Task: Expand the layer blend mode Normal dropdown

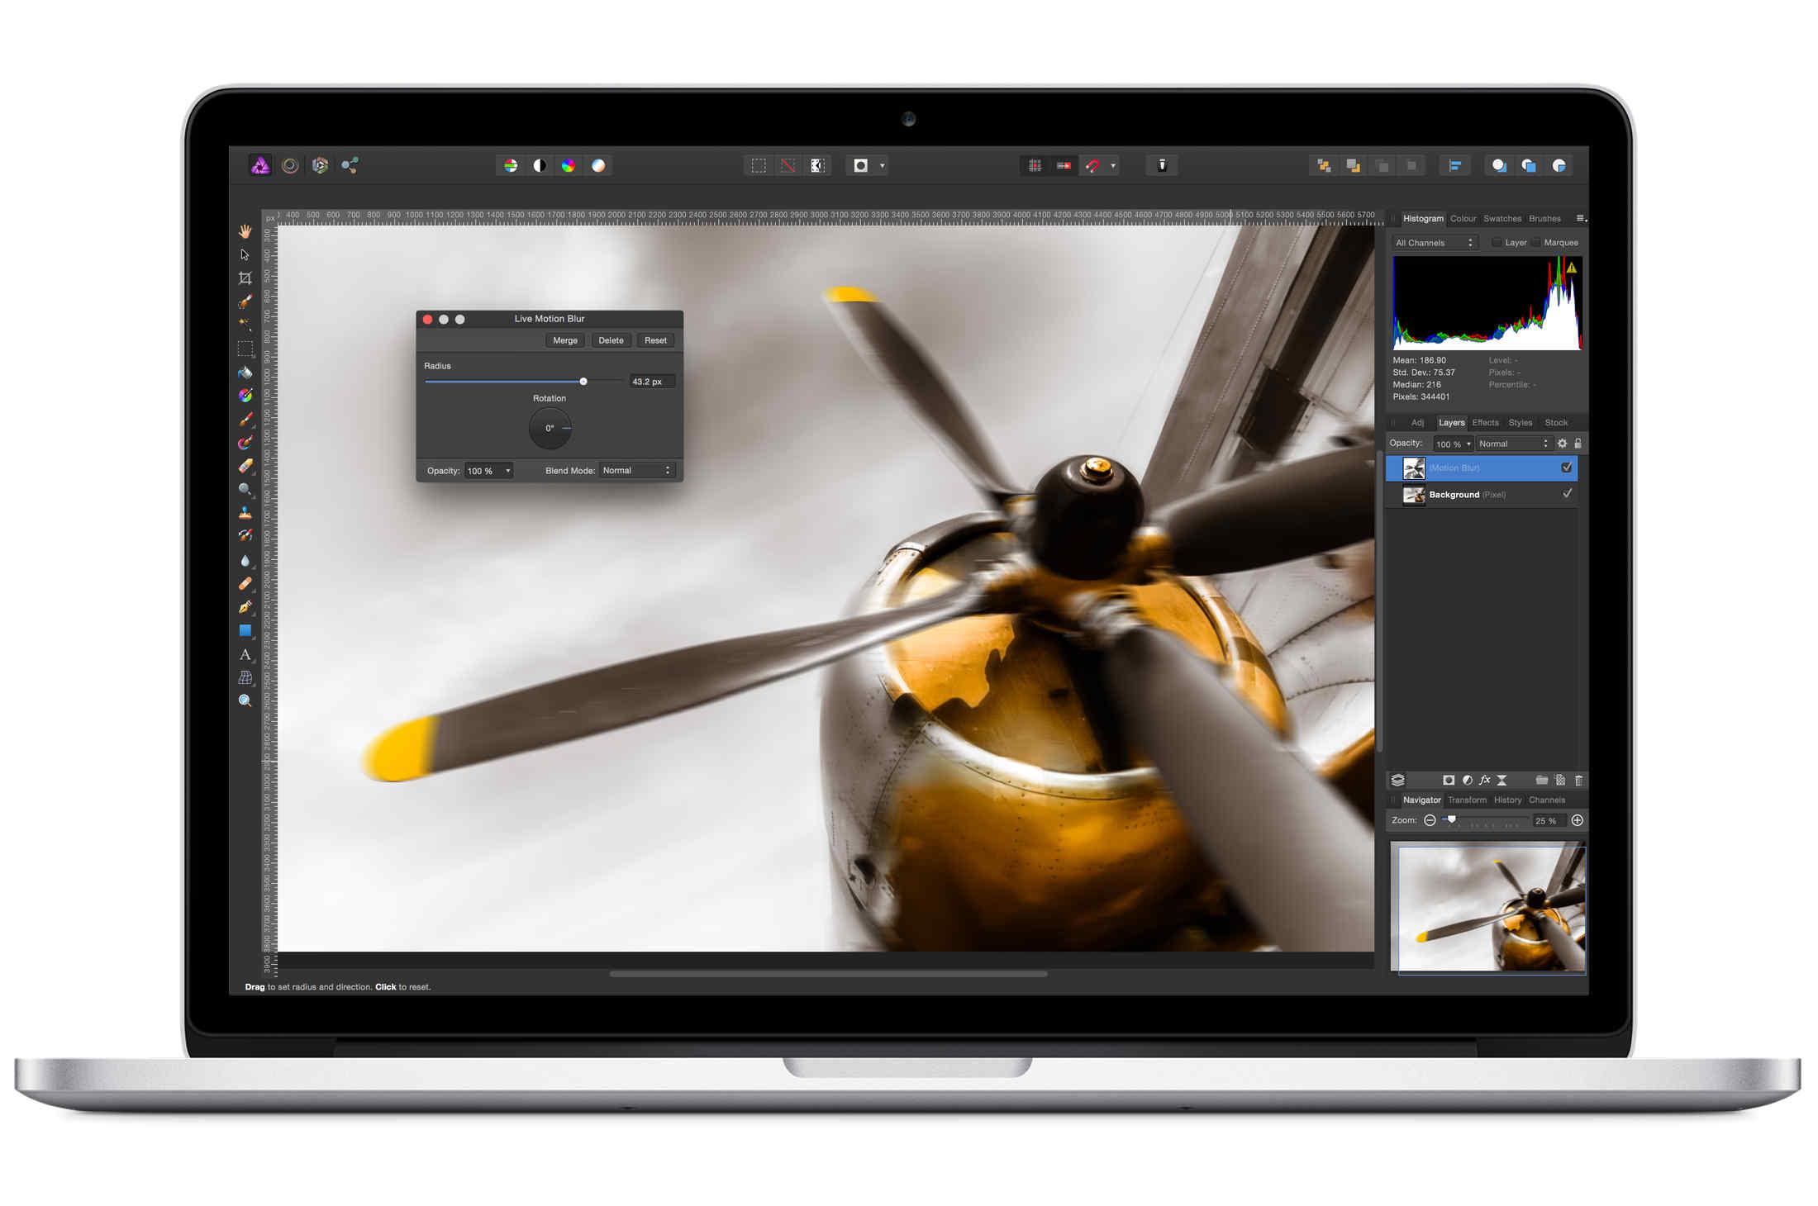Action: [1514, 444]
